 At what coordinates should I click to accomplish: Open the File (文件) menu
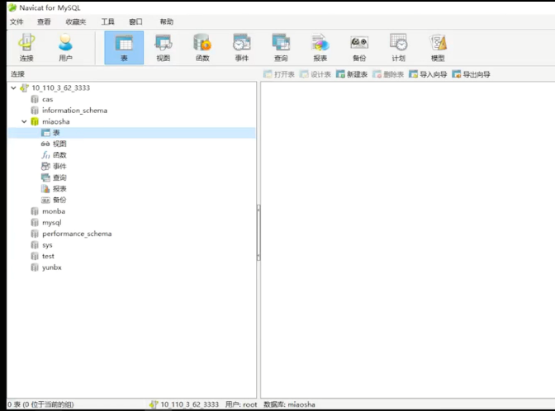17,22
